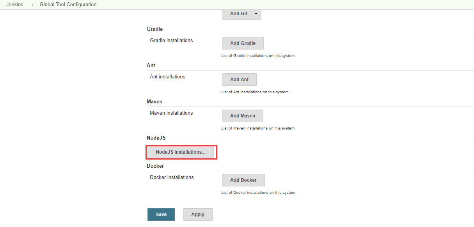The width and height of the screenshot is (474, 227).
Task: Save the tool configuration
Action: point(161,215)
